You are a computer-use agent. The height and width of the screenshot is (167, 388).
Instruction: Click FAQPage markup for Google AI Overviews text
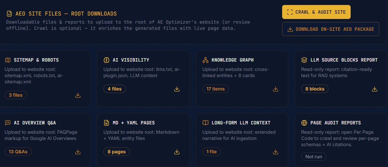point(41,135)
